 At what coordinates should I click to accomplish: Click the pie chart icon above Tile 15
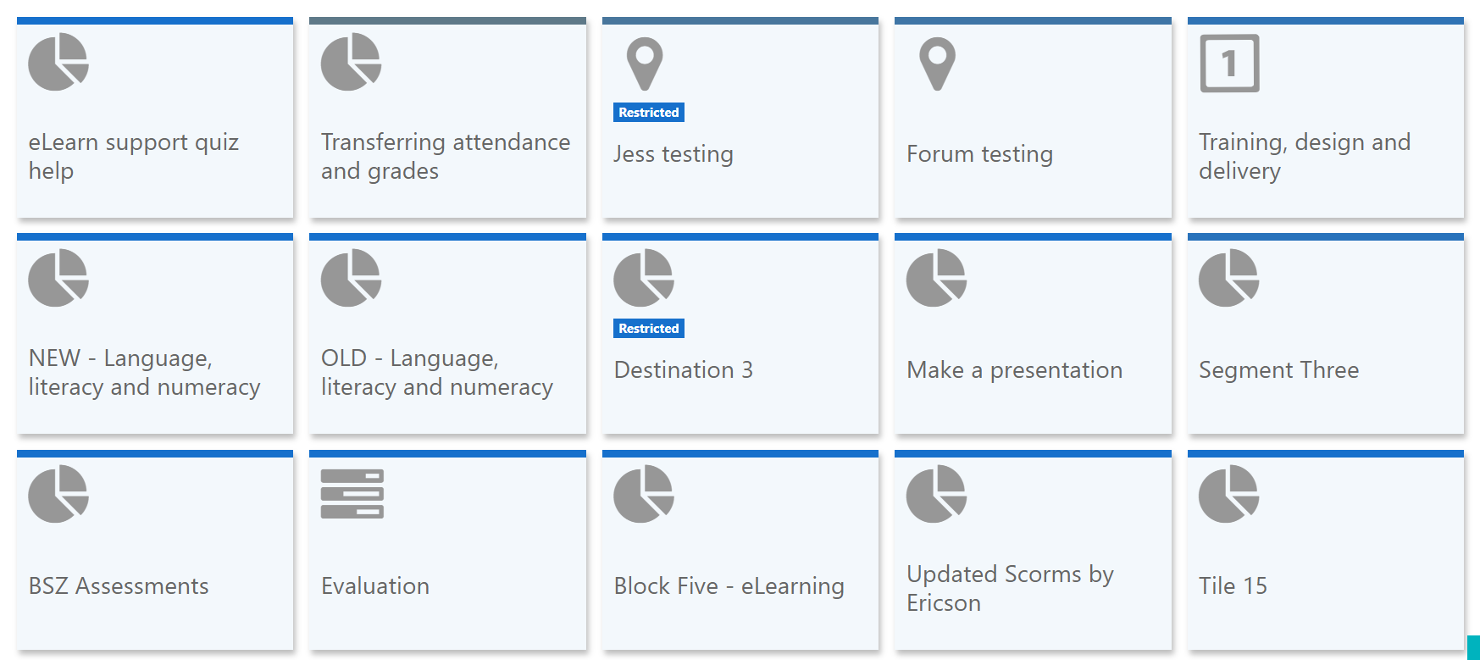point(1228,494)
